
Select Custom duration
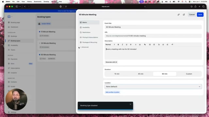(189, 74)
